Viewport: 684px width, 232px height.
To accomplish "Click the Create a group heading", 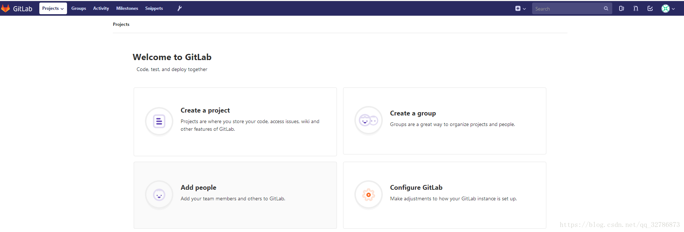I will point(413,113).
